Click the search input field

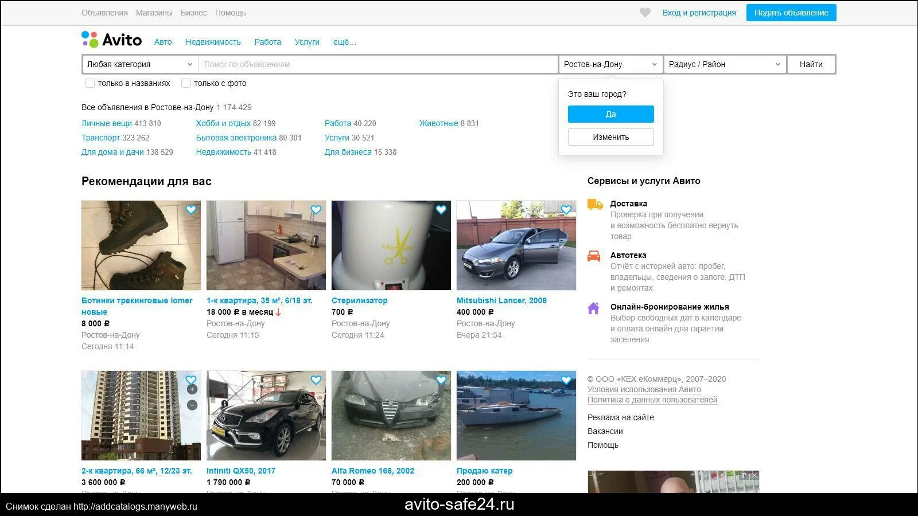[378, 64]
